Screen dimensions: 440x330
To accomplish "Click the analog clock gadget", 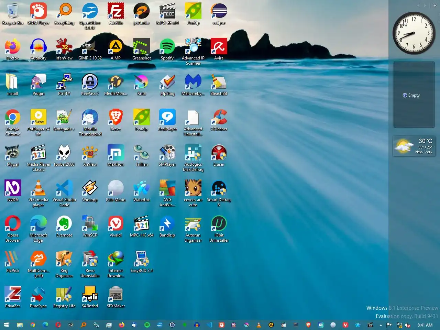I will click(414, 33).
